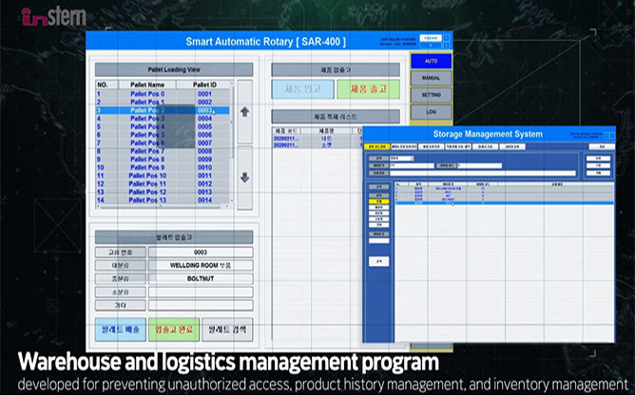The width and height of the screenshot is (635, 395).
Task: Switch SAR-400 to AUTO mode
Action: coord(431,61)
